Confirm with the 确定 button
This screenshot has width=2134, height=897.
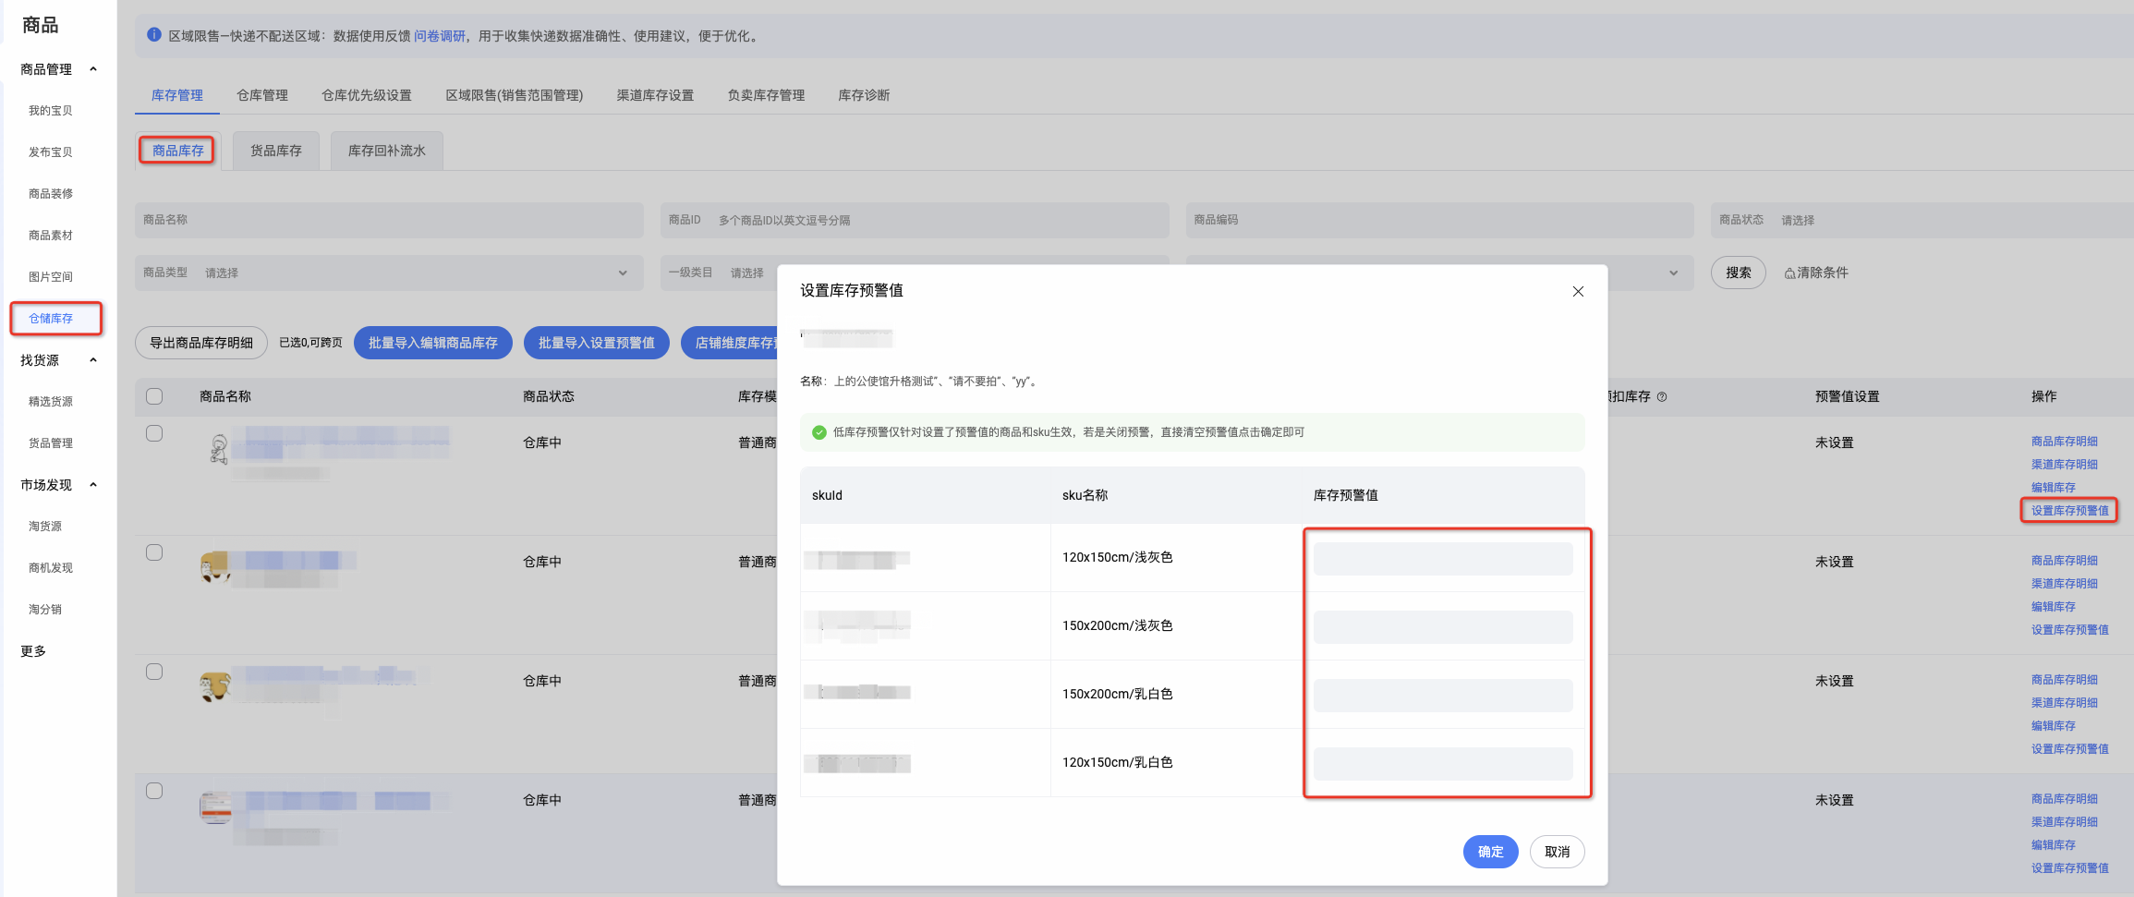click(x=1490, y=852)
